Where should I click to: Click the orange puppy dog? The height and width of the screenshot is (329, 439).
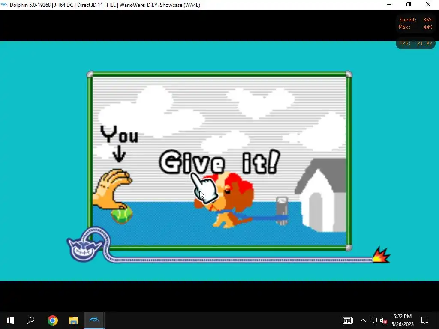(225, 200)
